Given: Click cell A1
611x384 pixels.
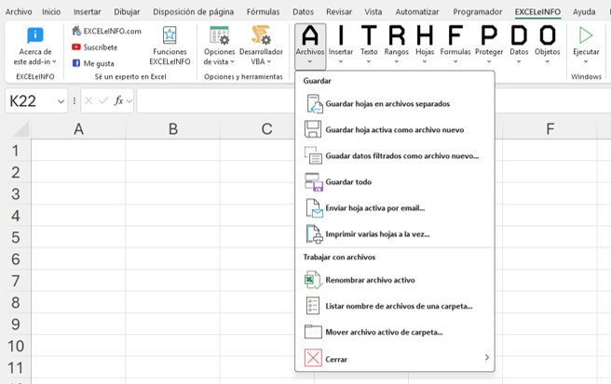Looking at the screenshot, I should (79, 151).
